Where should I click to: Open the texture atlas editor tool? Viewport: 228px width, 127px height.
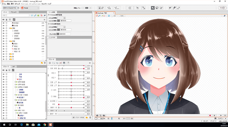101,8
